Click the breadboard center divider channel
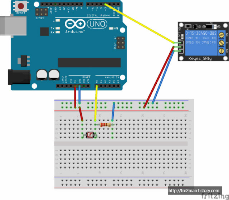 coord(121,144)
